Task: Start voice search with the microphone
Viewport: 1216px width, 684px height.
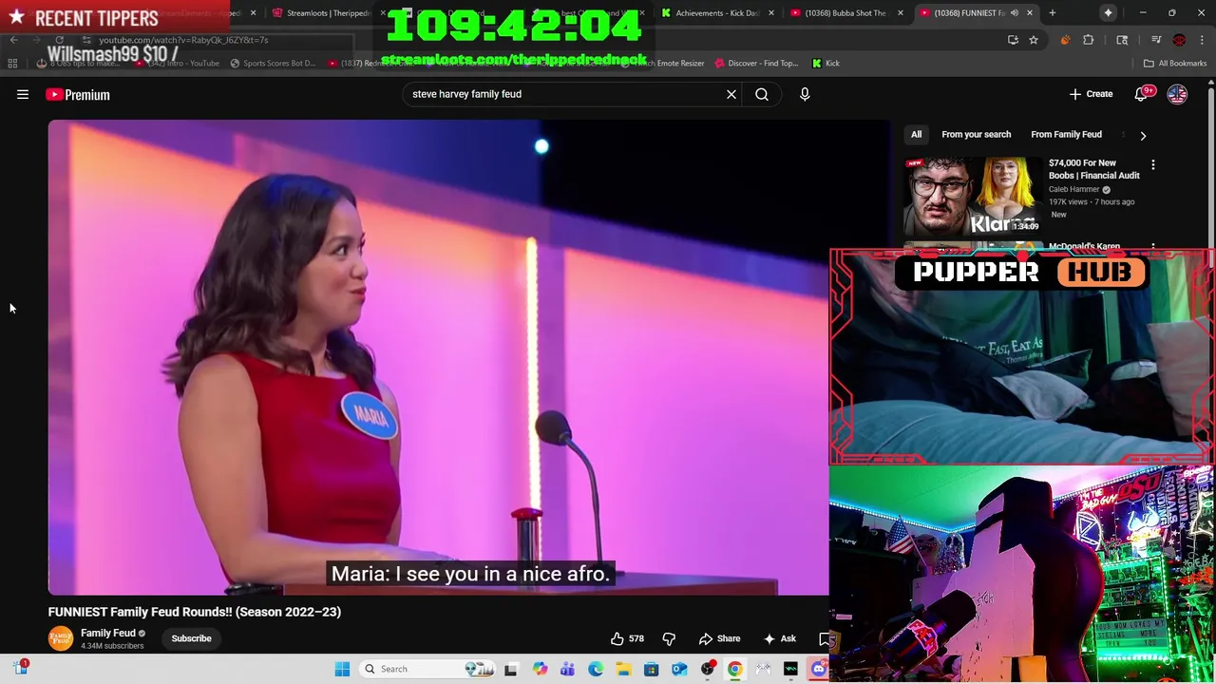Action: [805, 94]
